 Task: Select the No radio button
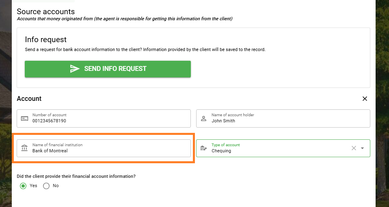[x=46, y=186]
